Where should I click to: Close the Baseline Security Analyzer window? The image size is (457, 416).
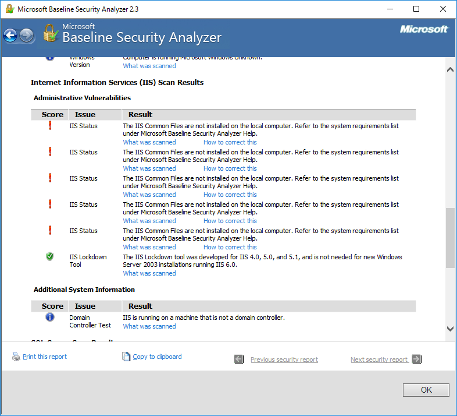coord(443,9)
